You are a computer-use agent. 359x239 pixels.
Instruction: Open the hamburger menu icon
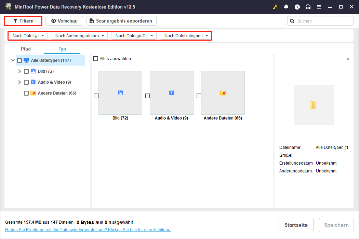pyautogui.click(x=319, y=7)
